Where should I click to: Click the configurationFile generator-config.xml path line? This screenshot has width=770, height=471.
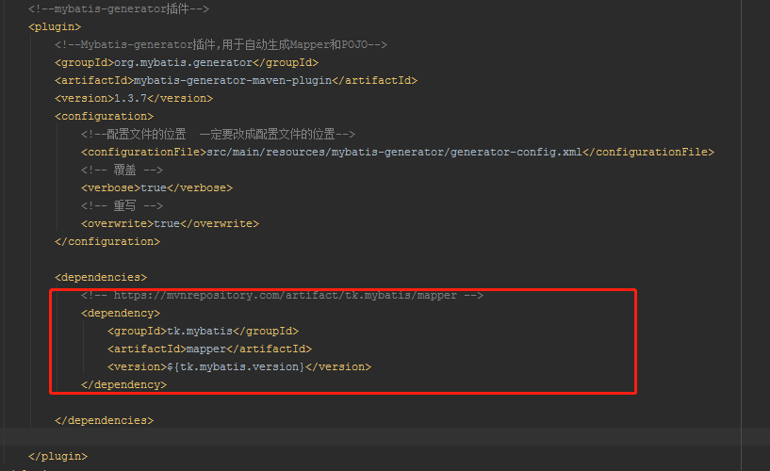[398, 152]
